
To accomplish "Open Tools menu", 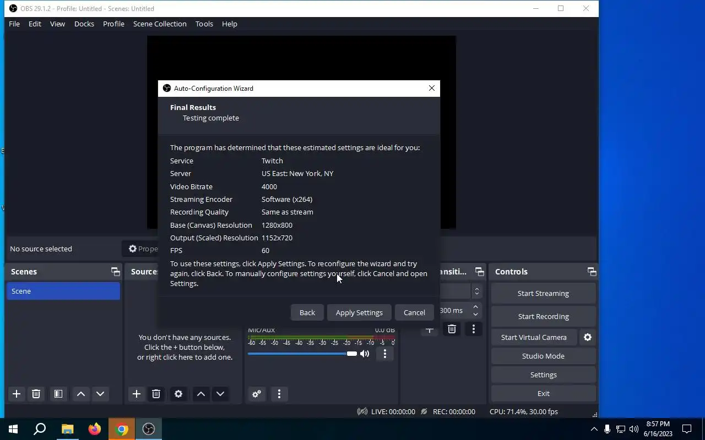I will pos(204,24).
